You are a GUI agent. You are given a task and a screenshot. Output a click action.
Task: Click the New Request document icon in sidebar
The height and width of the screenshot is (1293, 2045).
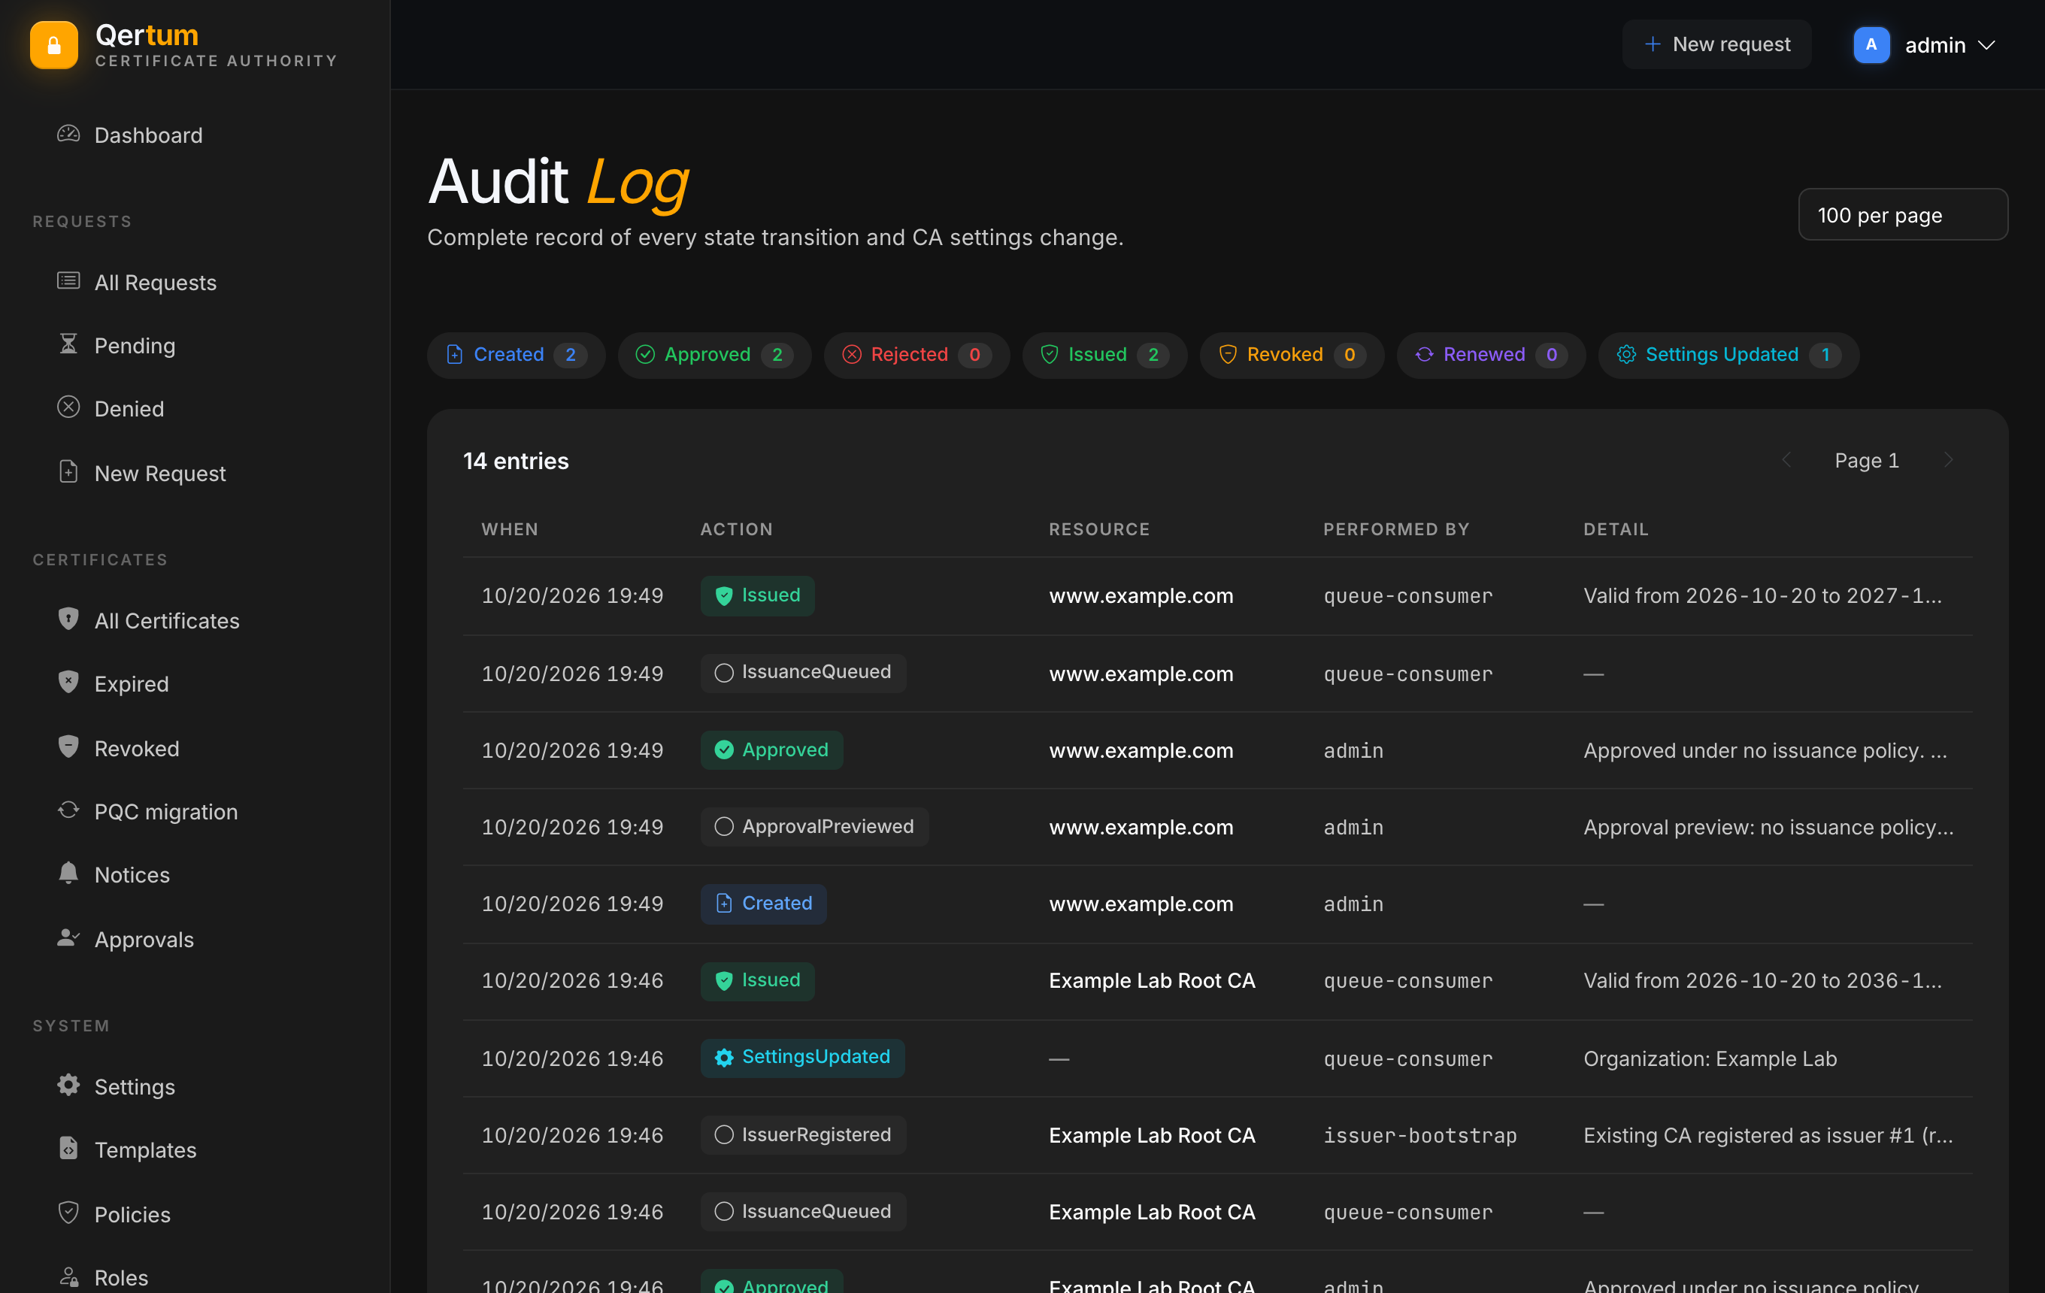click(x=68, y=472)
